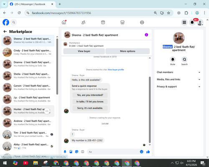Show hidden system tray icons chevron
Viewport: 209px width, 167px height.
172,163
